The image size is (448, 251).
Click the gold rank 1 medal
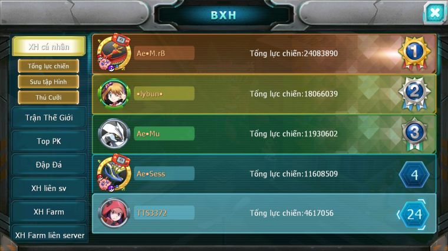(x=414, y=53)
